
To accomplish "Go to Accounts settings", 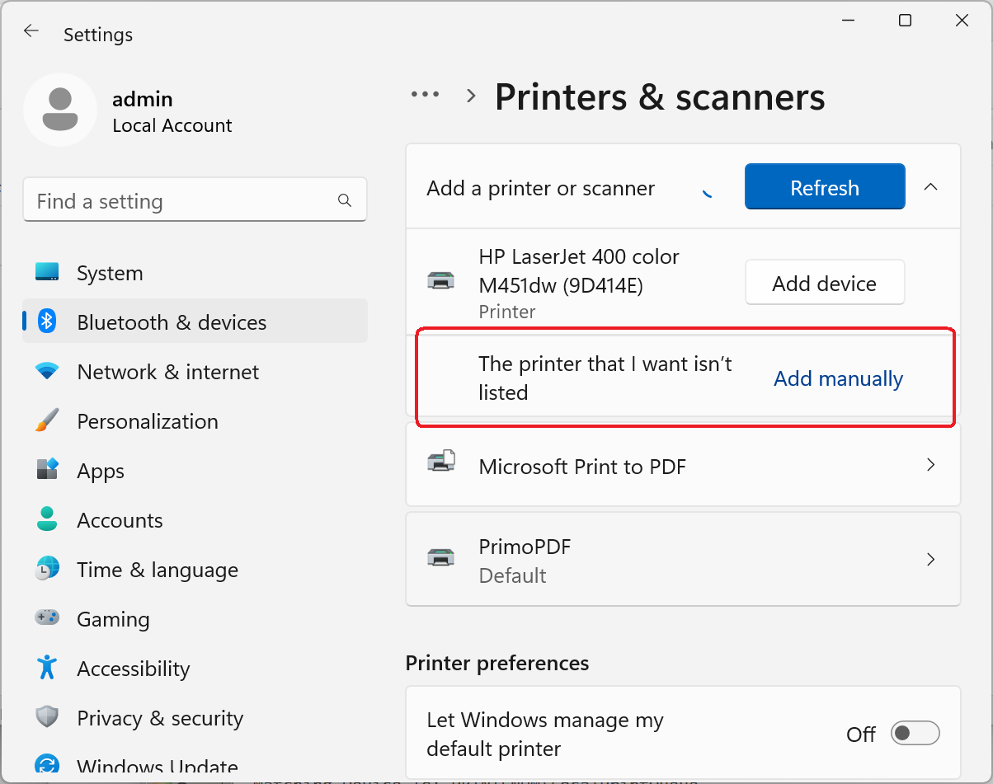I will [x=195, y=520].
